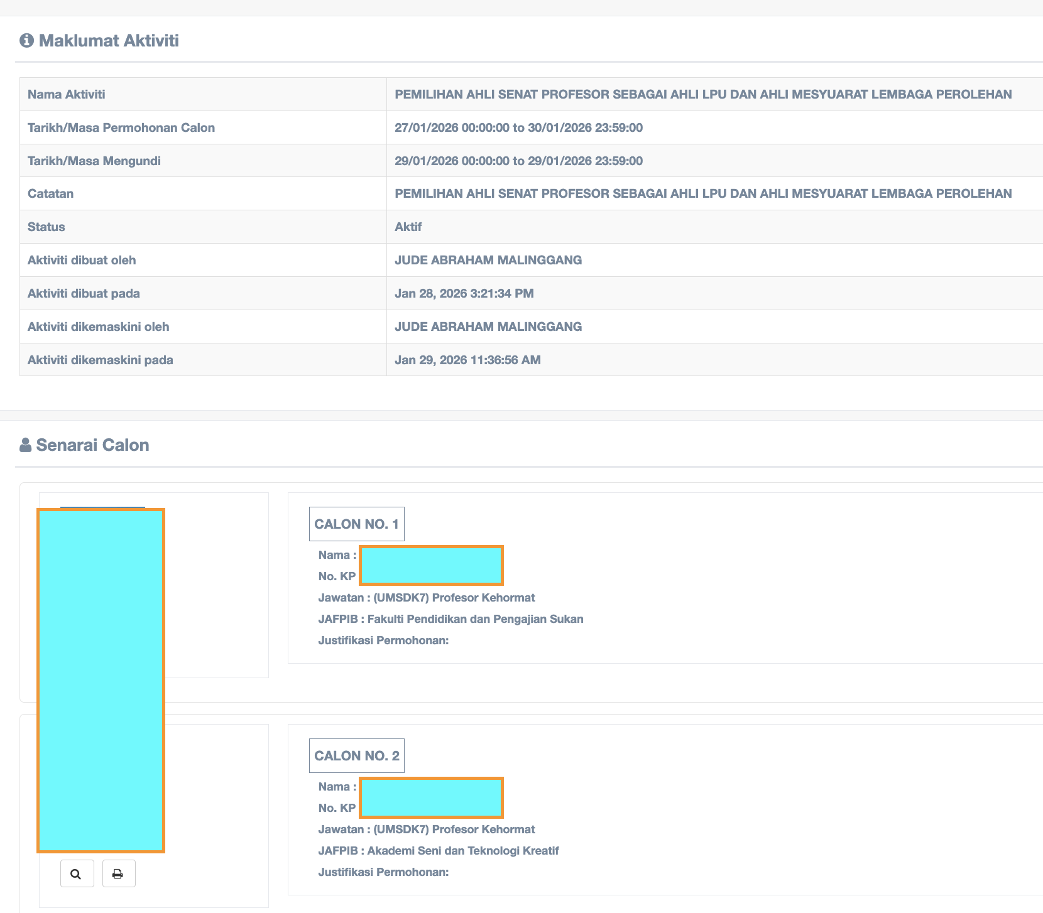Click Justifikasi Permohonan under Calon No. 1
This screenshot has height=913, width=1043.
383,640
